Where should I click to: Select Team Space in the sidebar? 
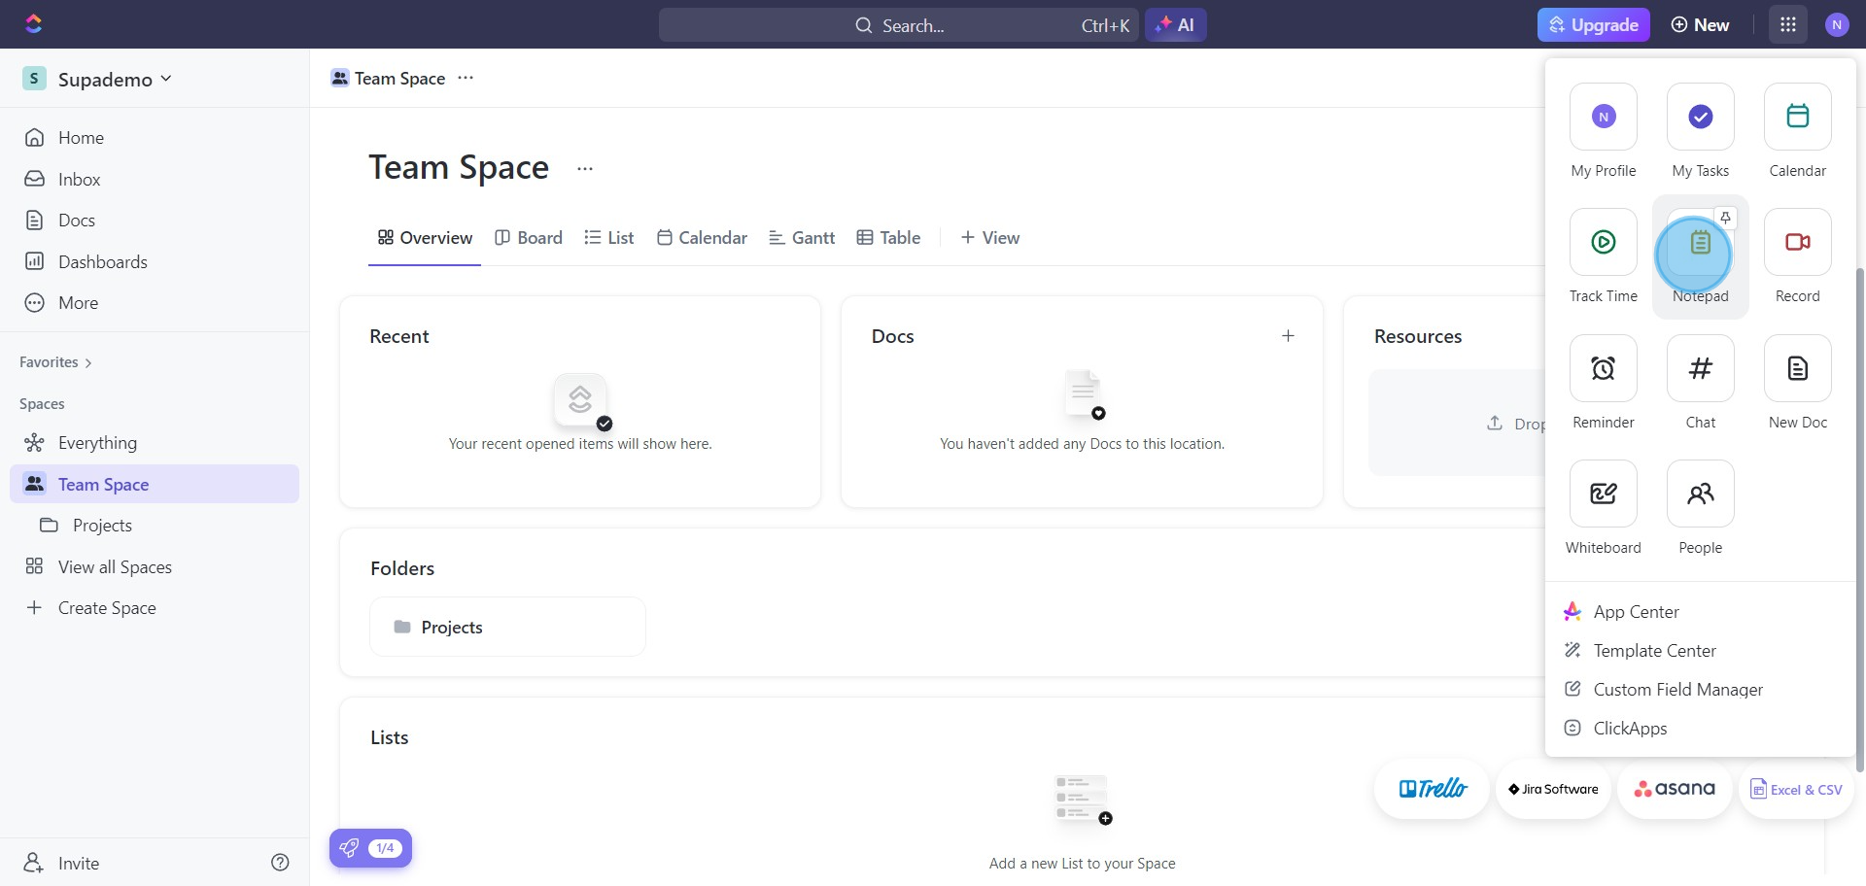[x=155, y=484]
